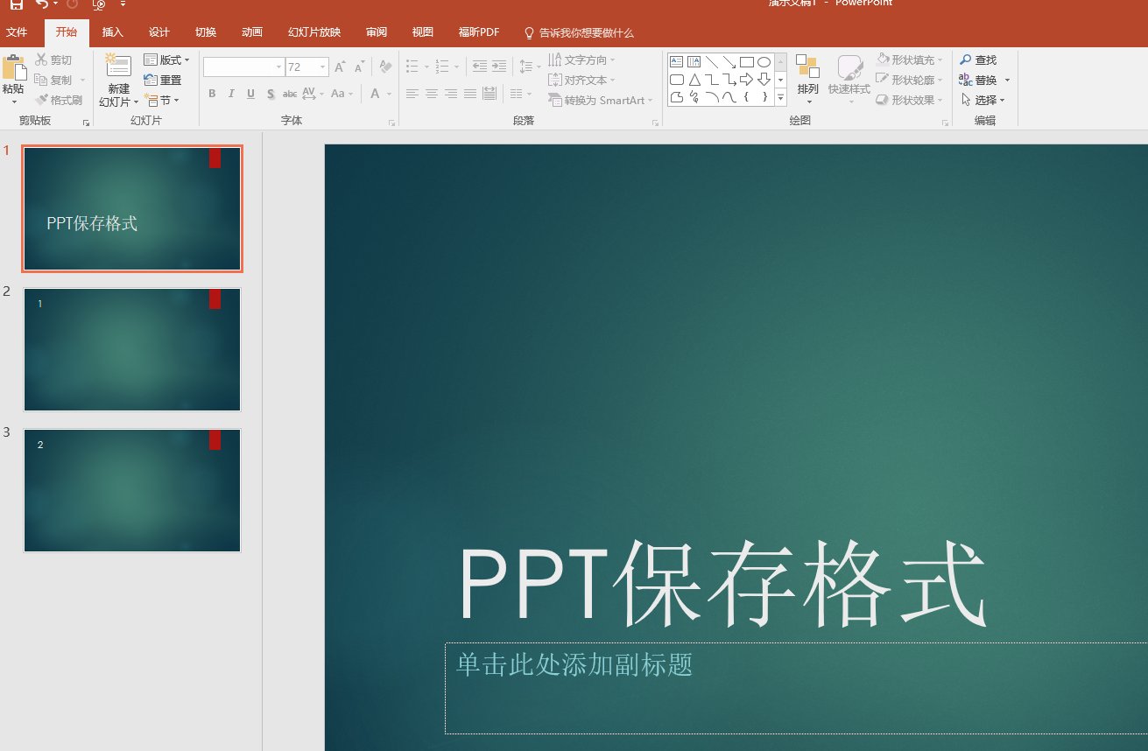Screen dimensions: 1148x751
Task: Select slide 2 thumbnail in the slide panel
Action: (131, 349)
